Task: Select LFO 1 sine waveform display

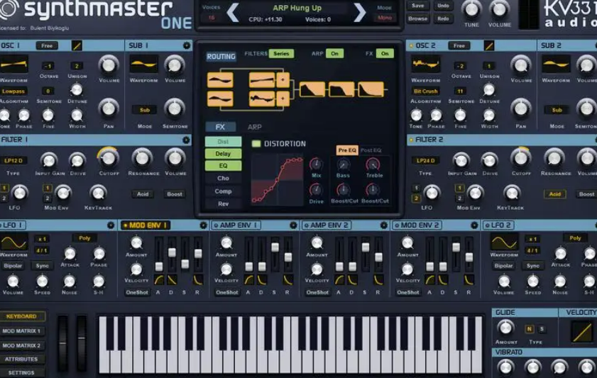Action: tap(13, 242)
